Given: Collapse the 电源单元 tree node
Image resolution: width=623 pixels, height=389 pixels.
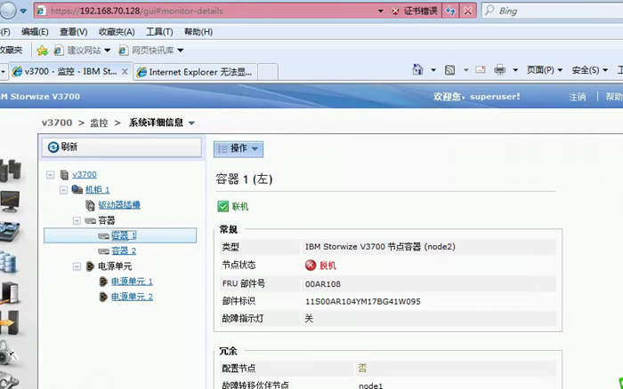Looking at the screenshot, I should 77,266.
